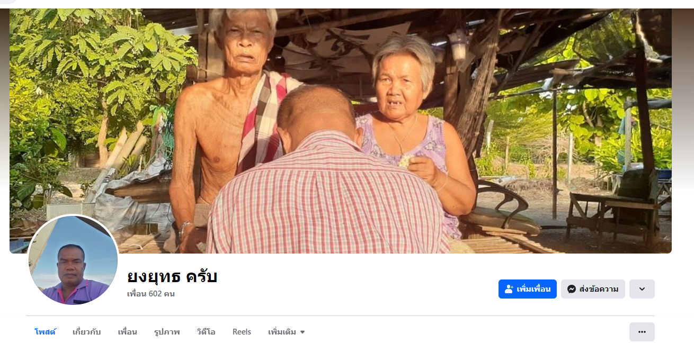
Task: Click the shirtless elderly man in cover photo
Action: (x=228, y=122)
